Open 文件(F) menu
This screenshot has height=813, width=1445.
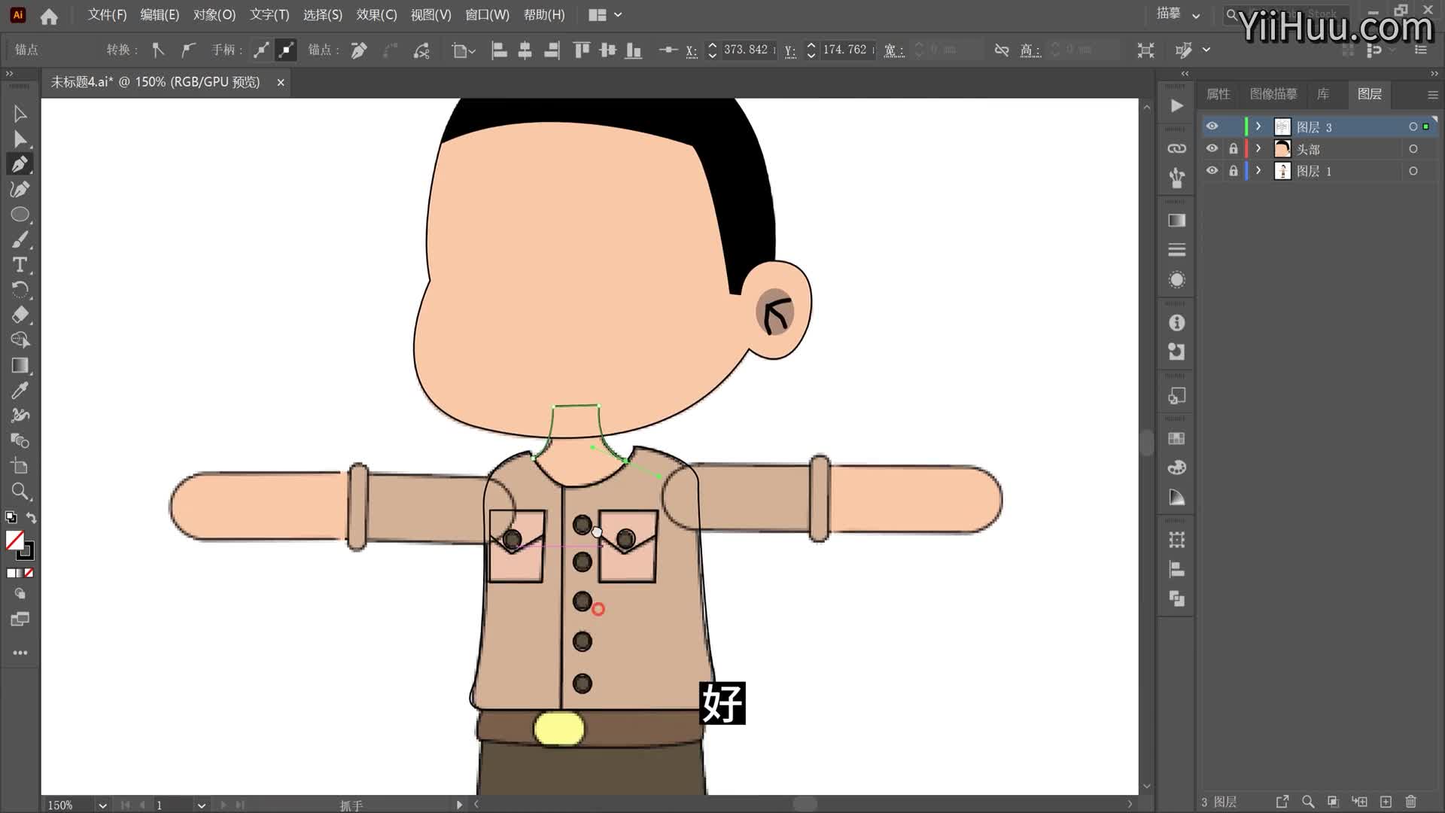coord(107,15)
